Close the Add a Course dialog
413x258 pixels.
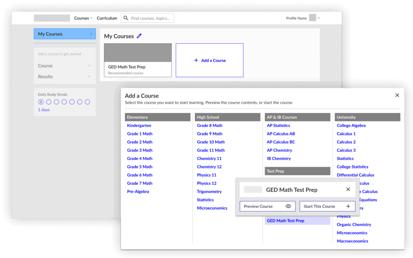tap(397, 95)
